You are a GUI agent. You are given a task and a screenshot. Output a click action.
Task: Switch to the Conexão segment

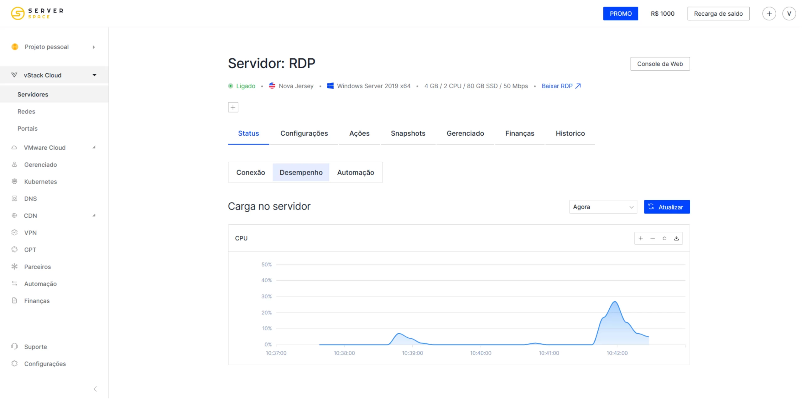pyautogui.click(x=250, y=173)
